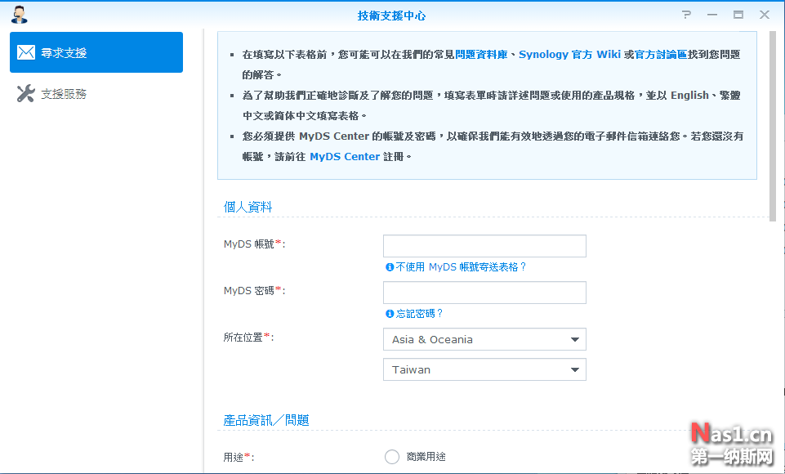
Task: Click the 個人資料 section heading
Action: point(248,207)
